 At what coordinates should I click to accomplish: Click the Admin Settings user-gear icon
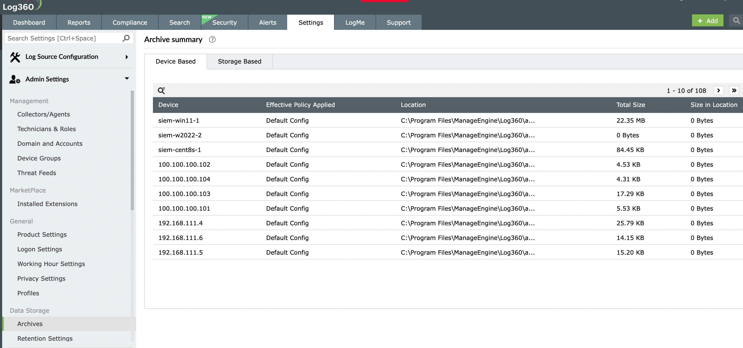(x=15, y=79)
